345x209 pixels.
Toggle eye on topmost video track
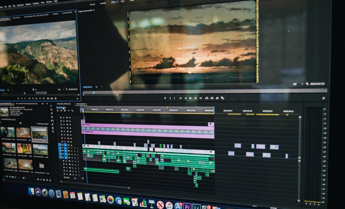(70, 118)
